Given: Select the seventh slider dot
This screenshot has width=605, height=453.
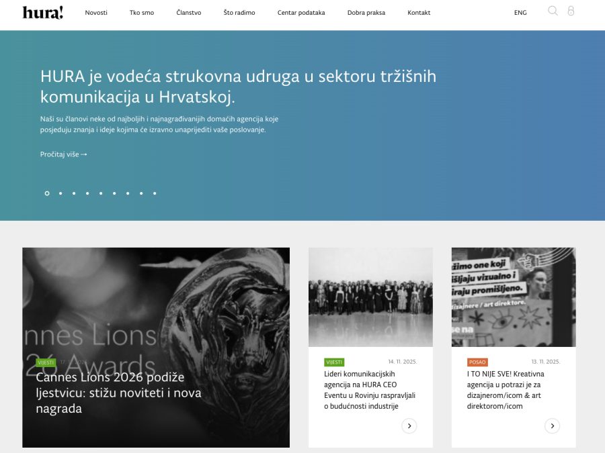Looking at the screenshot, I should tap(128, 193).
